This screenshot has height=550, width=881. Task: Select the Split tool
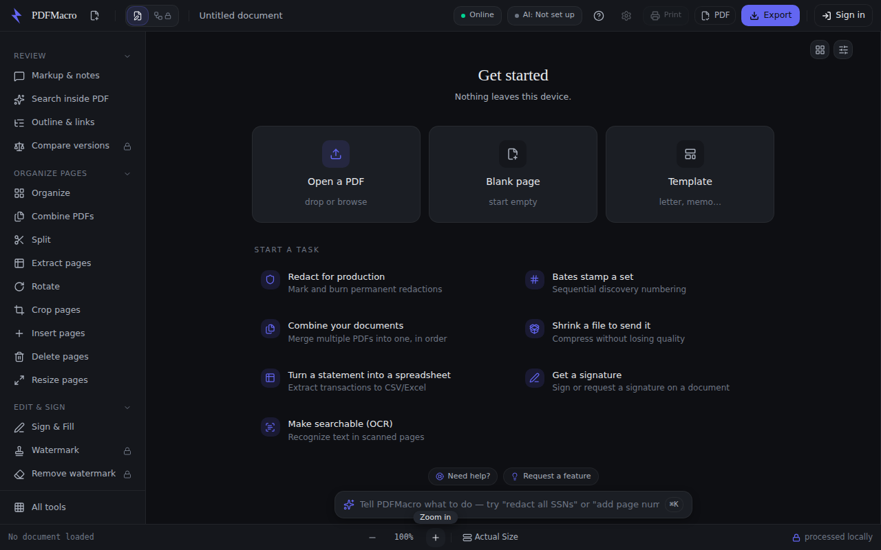[73, 240]
